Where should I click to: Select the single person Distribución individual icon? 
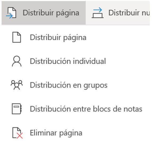[x=17, y=61]
